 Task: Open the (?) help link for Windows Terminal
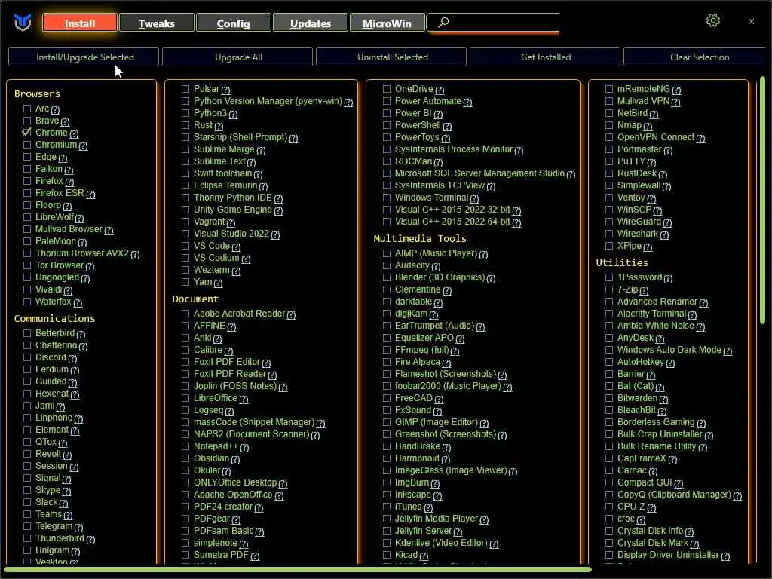coord(474,198)
